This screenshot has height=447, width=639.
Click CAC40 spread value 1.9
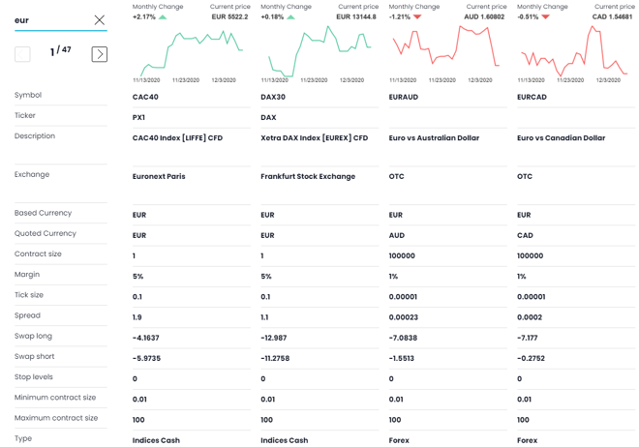click(x=137, y=317)
